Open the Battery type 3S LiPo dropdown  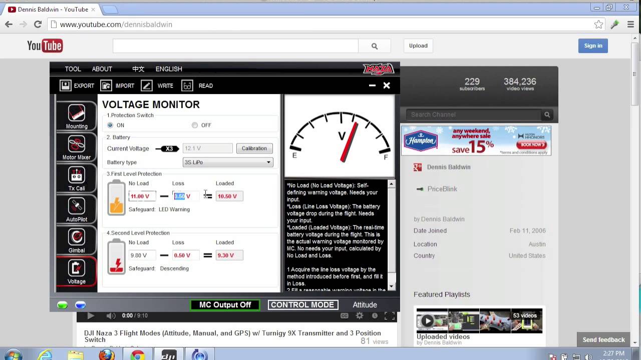coord(228,162)
